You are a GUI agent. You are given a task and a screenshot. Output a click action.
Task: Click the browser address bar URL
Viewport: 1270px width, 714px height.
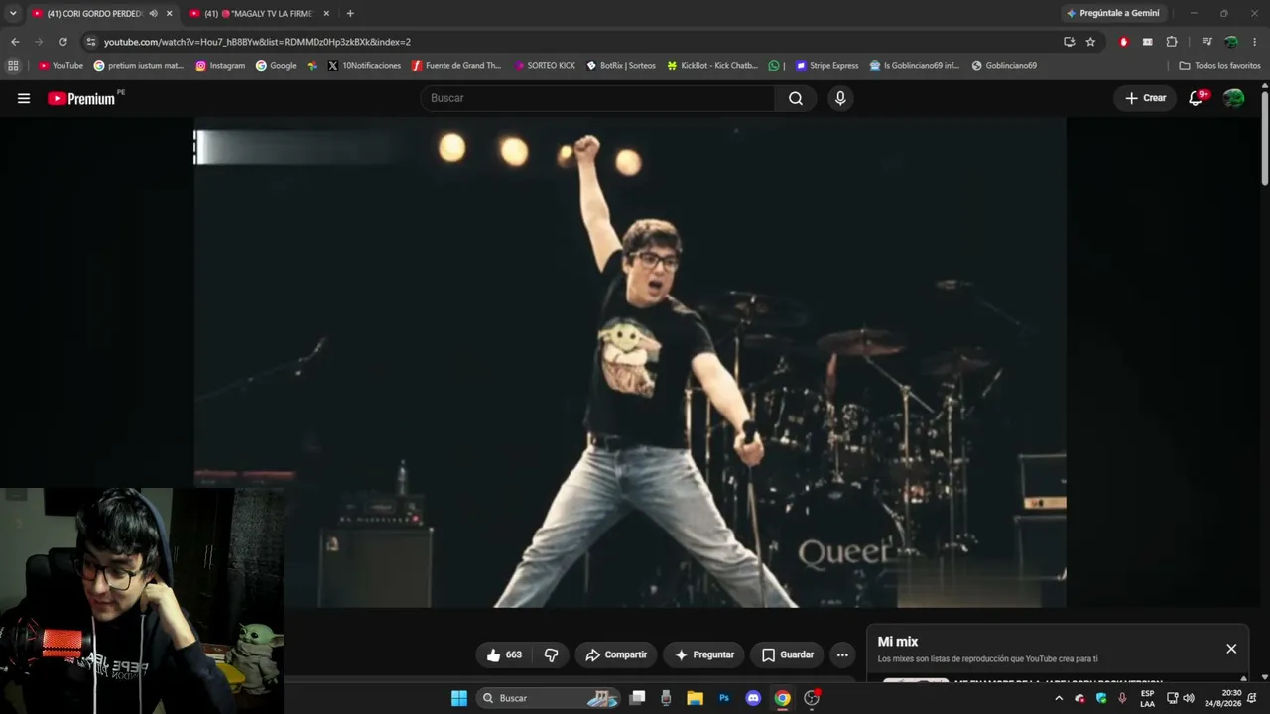click(x=257, y=42)
